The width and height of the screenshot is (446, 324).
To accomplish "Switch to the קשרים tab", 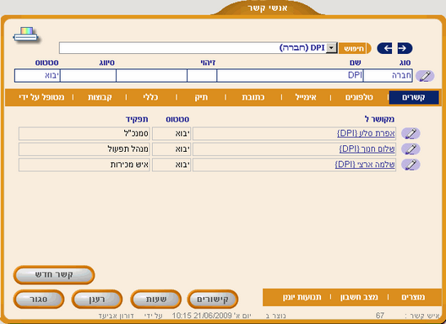I will 414,98.
